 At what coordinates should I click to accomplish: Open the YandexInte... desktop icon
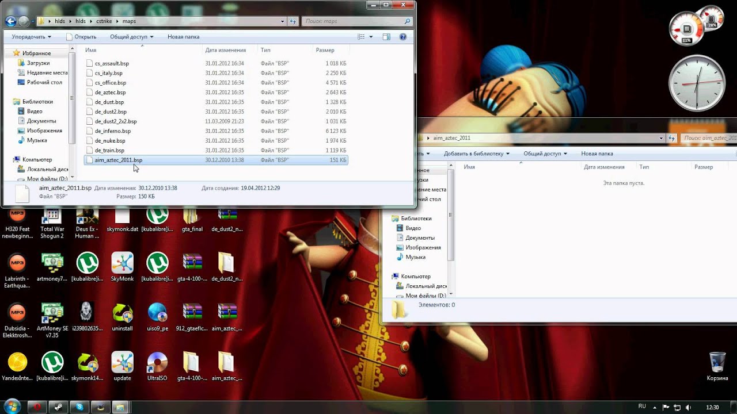[x=17, y=367]
